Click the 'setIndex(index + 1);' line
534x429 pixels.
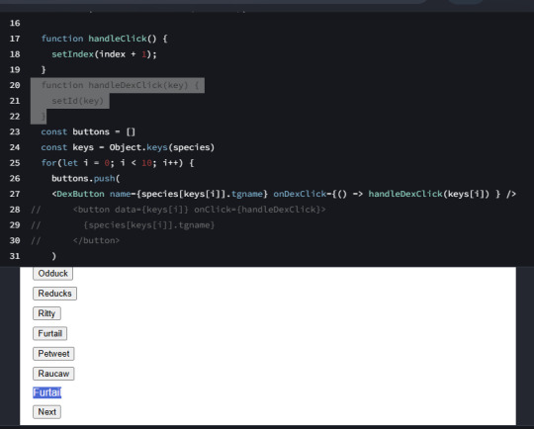[104, 54]
